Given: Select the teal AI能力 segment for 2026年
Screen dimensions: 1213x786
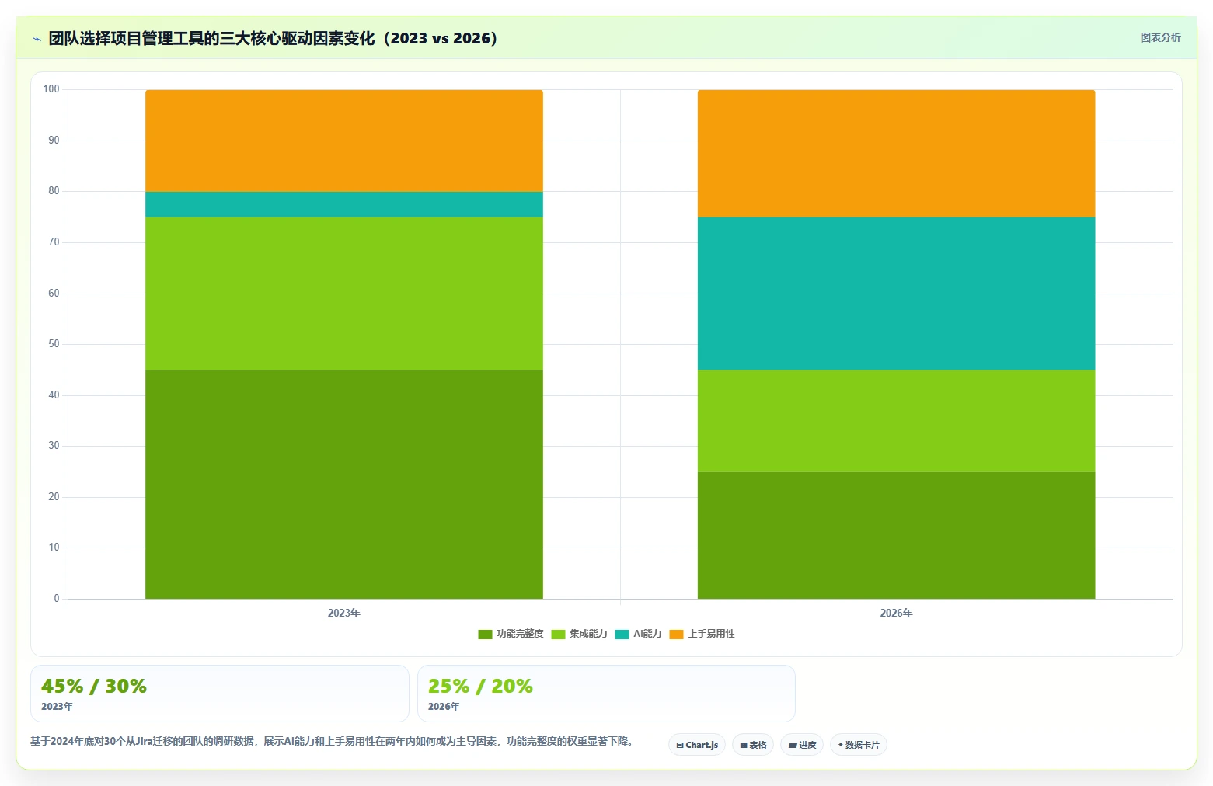Looking at the screenshot, I should (896, 294).
